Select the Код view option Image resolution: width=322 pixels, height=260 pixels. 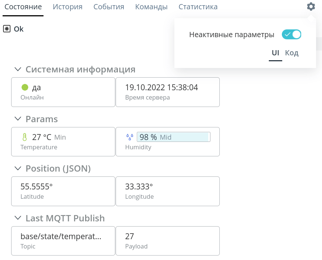click(x=292, y=53)
